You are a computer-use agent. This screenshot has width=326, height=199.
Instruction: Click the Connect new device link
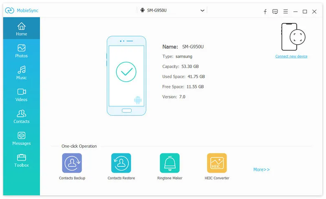[291, 57]
